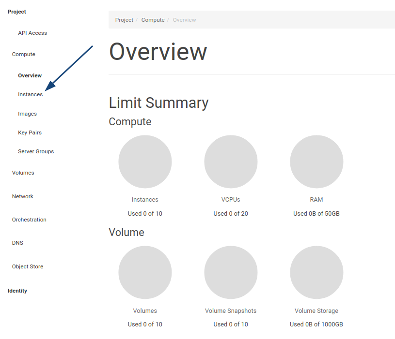
Task: Collapse the Compute section
Action: click(x=23, y=54)
